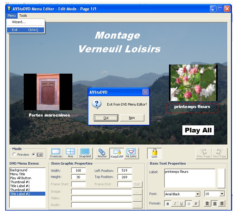Viewport: 238px width, 213px height.
Task: Show the Axis guide
Action: click(70, 153)
